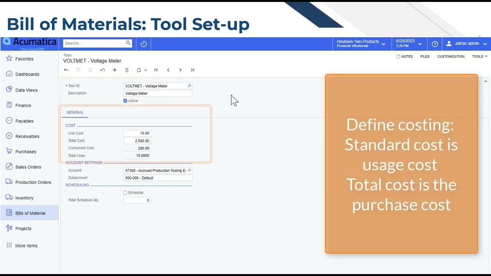Screen dimensions: 491x276
Task: Click the Consumed Cost value 200.00
Action: [143, 148]
